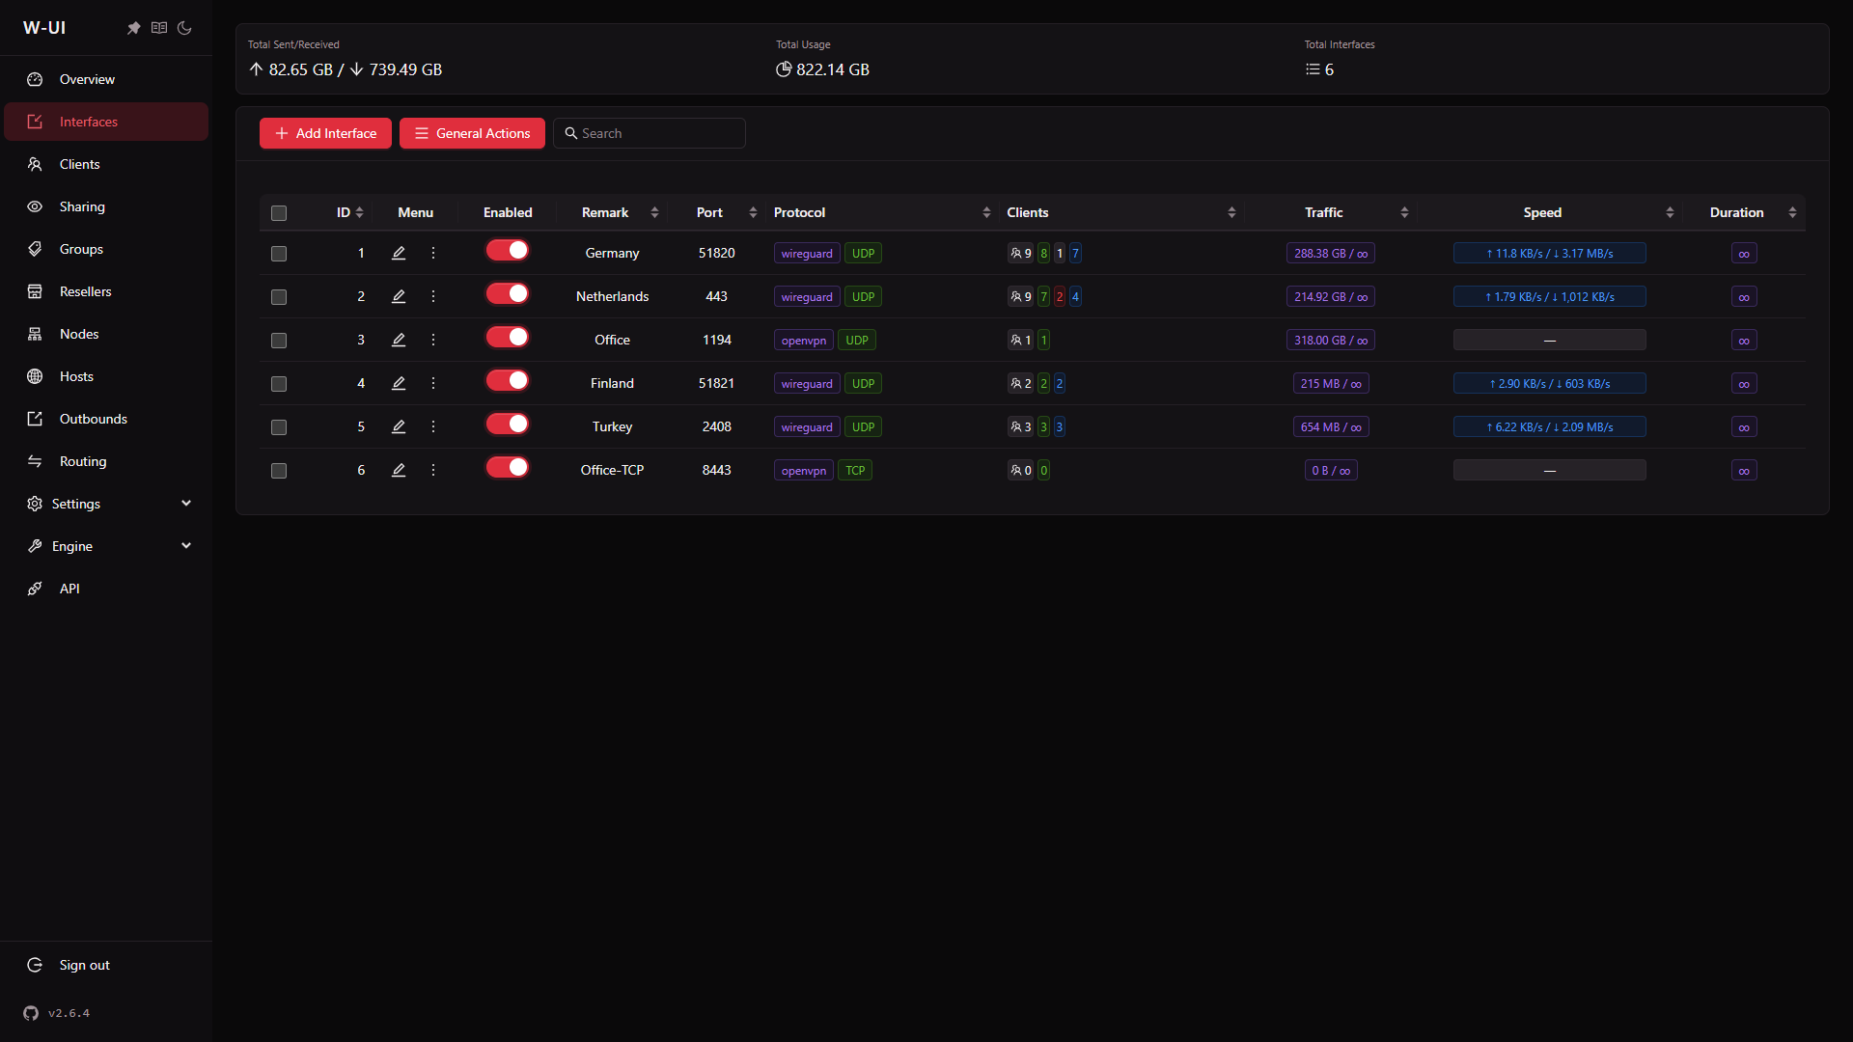Image resolution: width=1853 pixels, height=1042 pixels.
Task: Click the Add Interface button
Action: tap(325, 133)
